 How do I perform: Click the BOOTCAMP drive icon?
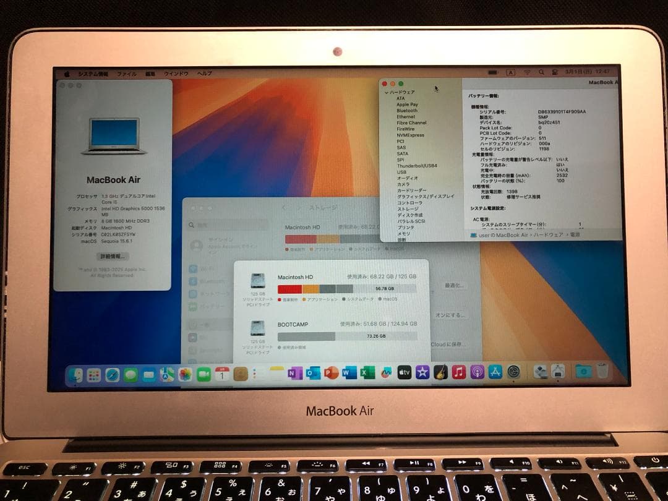point(258,329)
